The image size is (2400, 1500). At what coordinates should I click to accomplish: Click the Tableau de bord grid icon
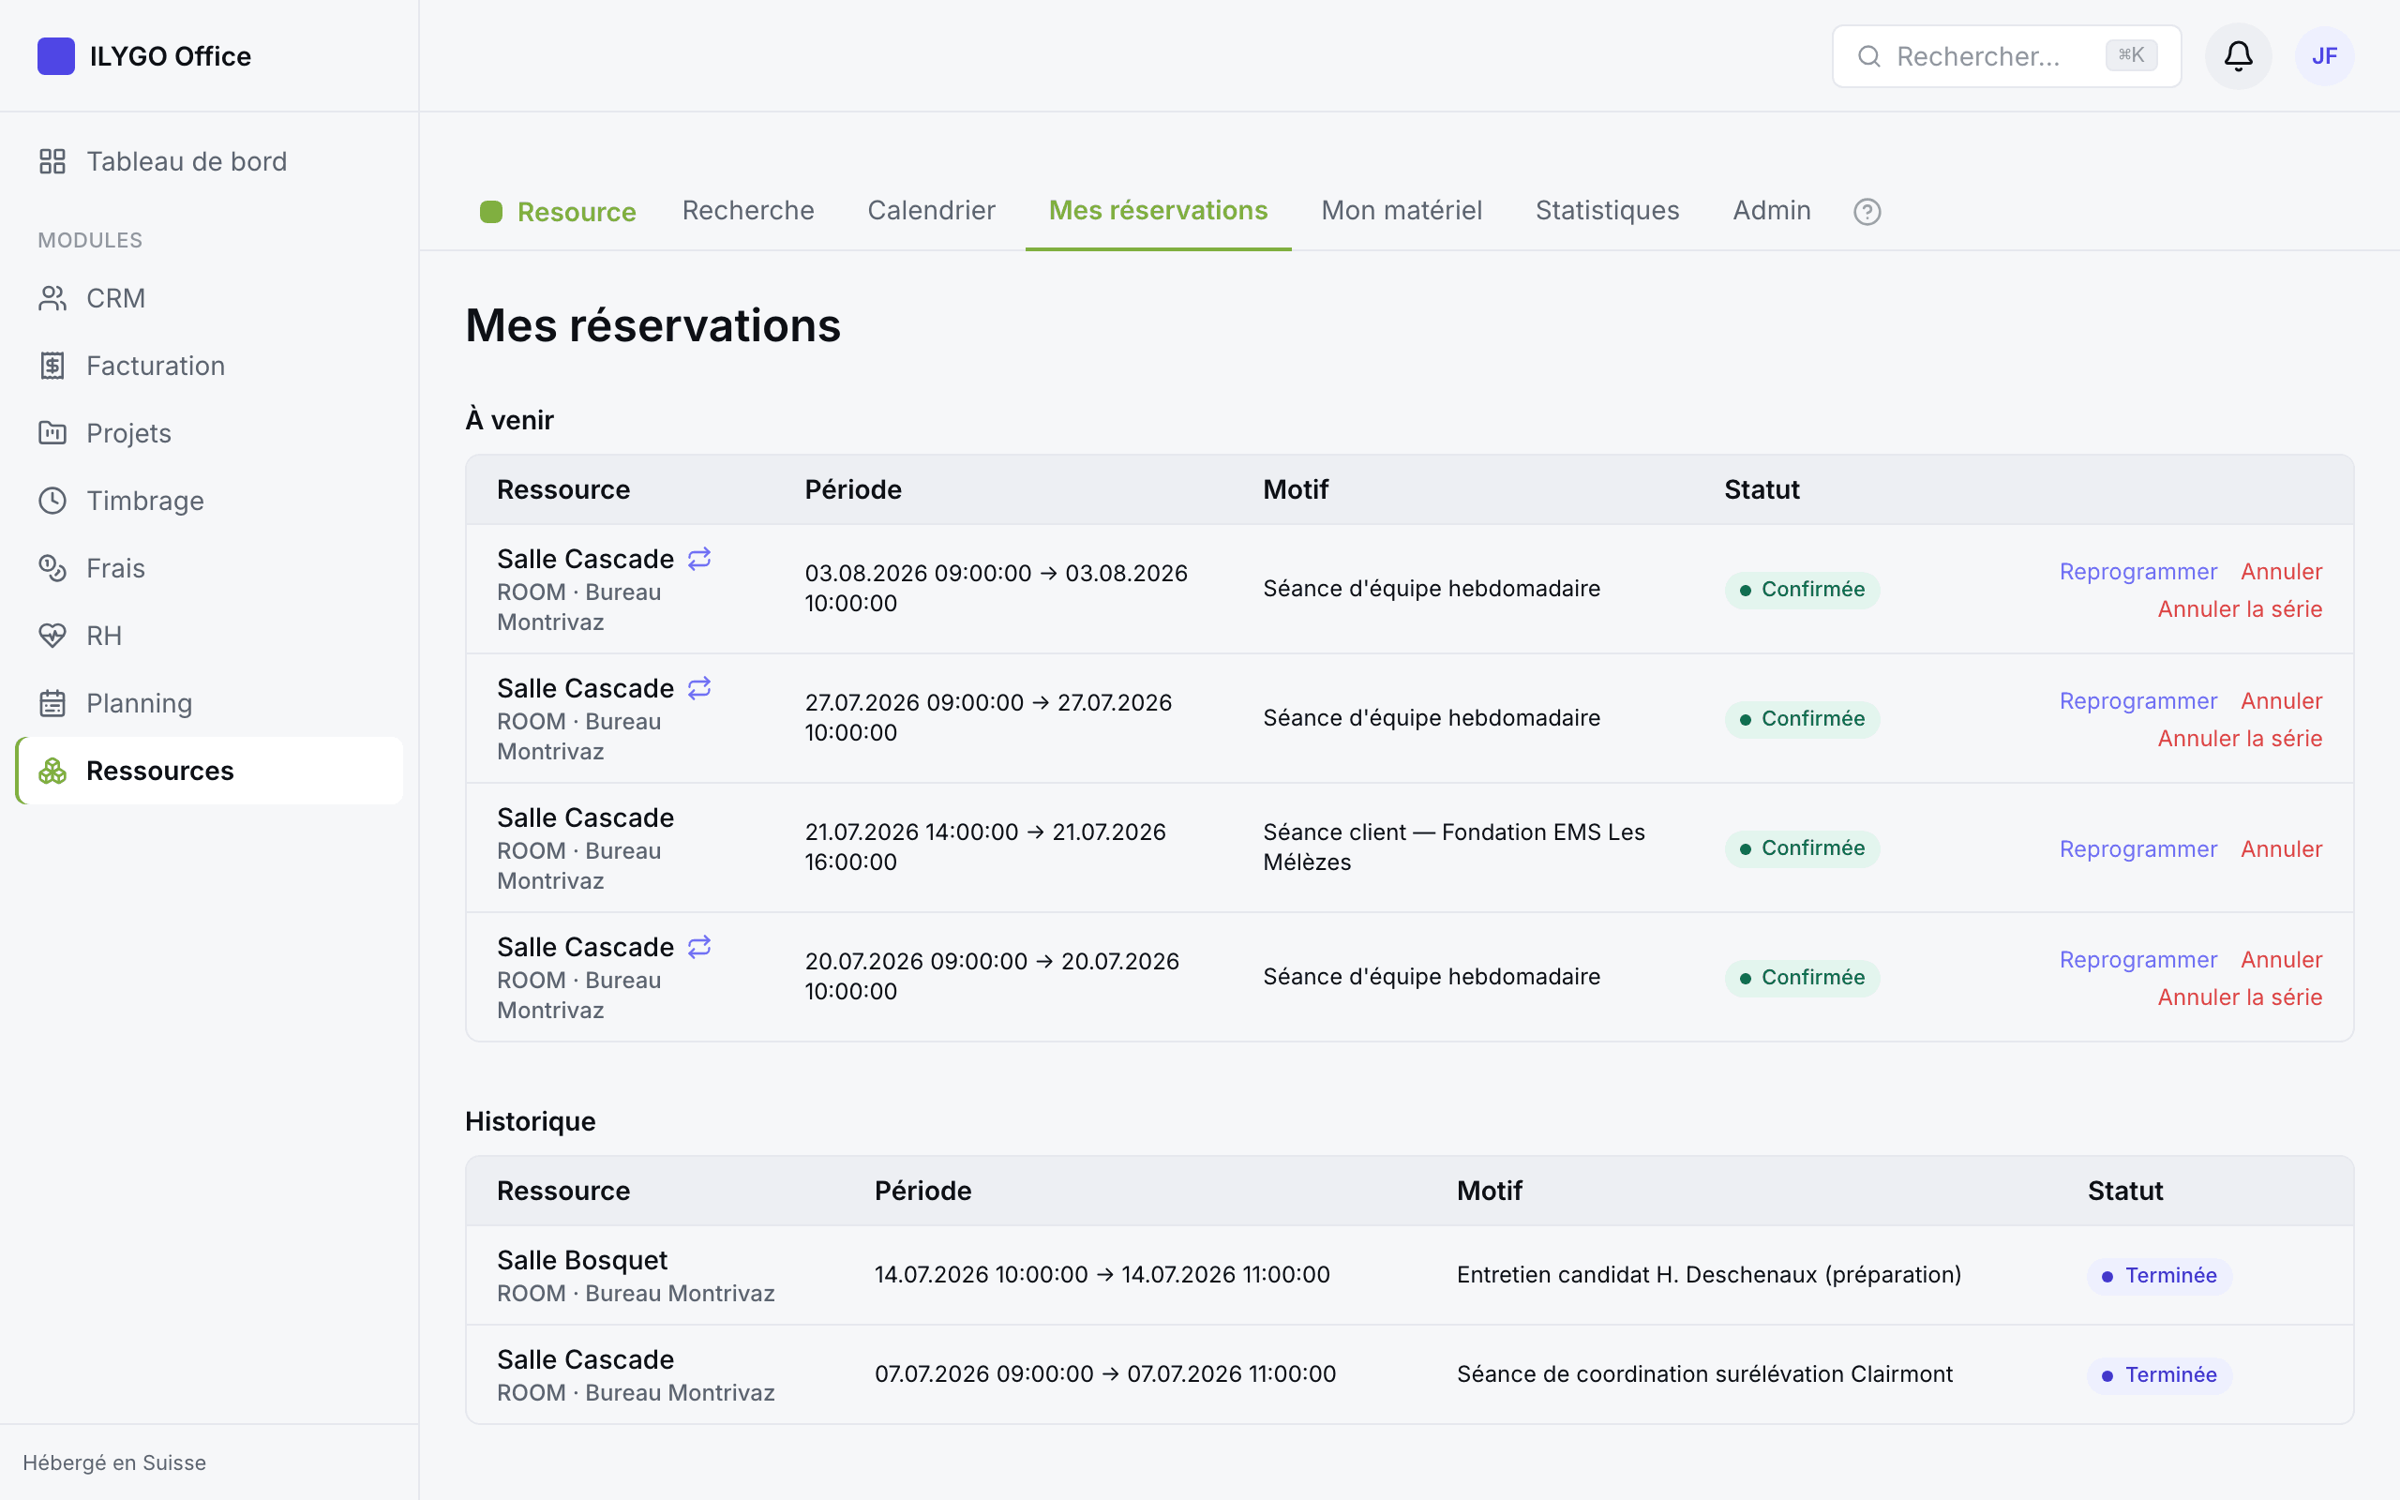[52, 161]
